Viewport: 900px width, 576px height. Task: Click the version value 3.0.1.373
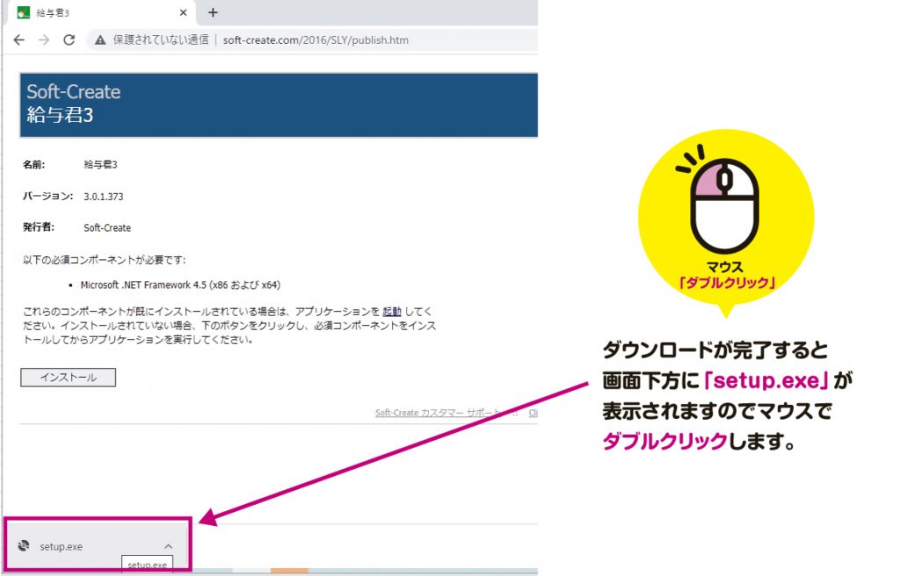[104, 196]
